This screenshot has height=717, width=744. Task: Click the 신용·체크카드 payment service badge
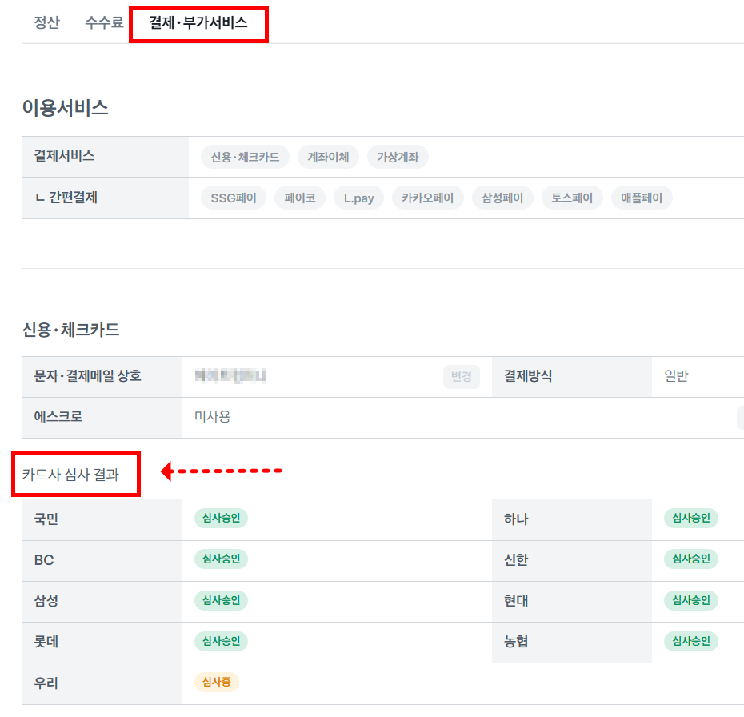pyautogui.click(x=245, y=157)
